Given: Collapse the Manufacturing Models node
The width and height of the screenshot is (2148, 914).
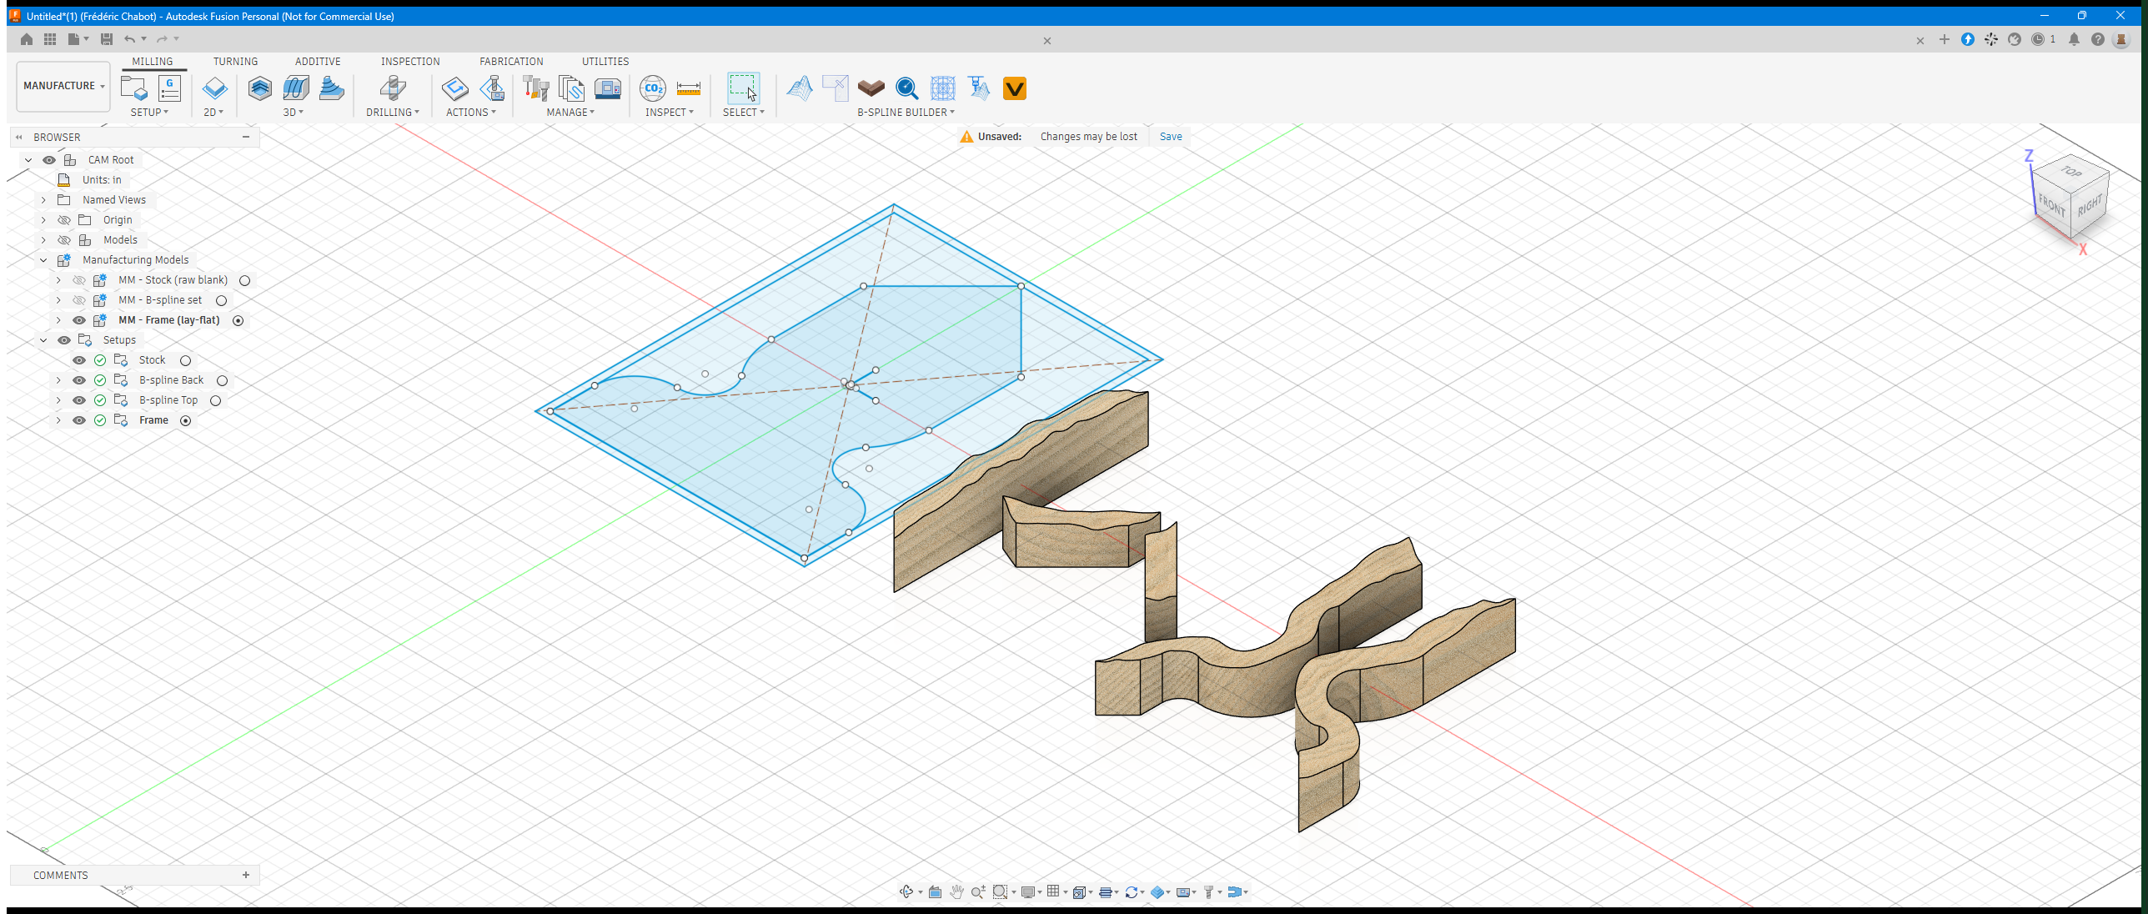Looking at the screenshot, I should coord(43,260).
